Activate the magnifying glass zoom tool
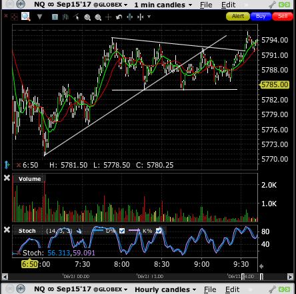 (25, 17)
